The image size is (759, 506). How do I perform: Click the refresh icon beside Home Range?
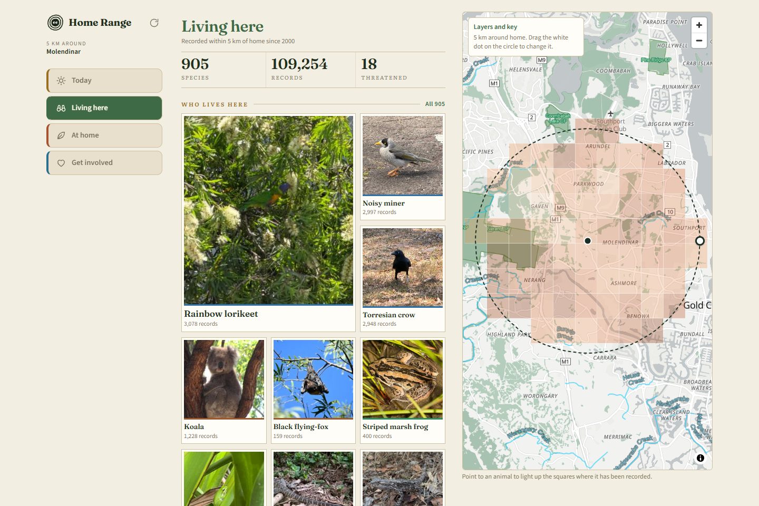pyautogui.click(x=154, y=23)
